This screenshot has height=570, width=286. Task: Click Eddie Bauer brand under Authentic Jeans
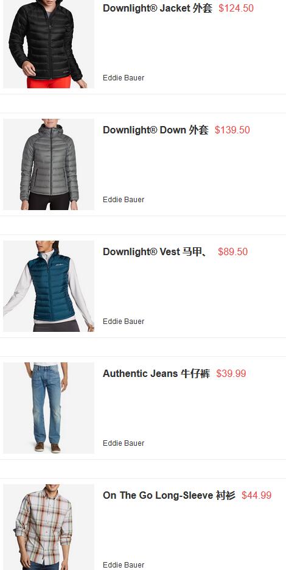(124, 443)
